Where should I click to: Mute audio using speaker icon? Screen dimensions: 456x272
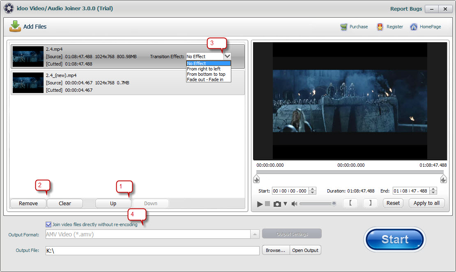[x=294, y=204]
